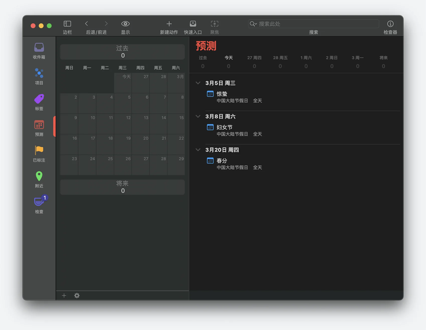Click the Focus (聚焦) toolbar icon
The image size is (426, 330).
point(215,24)
